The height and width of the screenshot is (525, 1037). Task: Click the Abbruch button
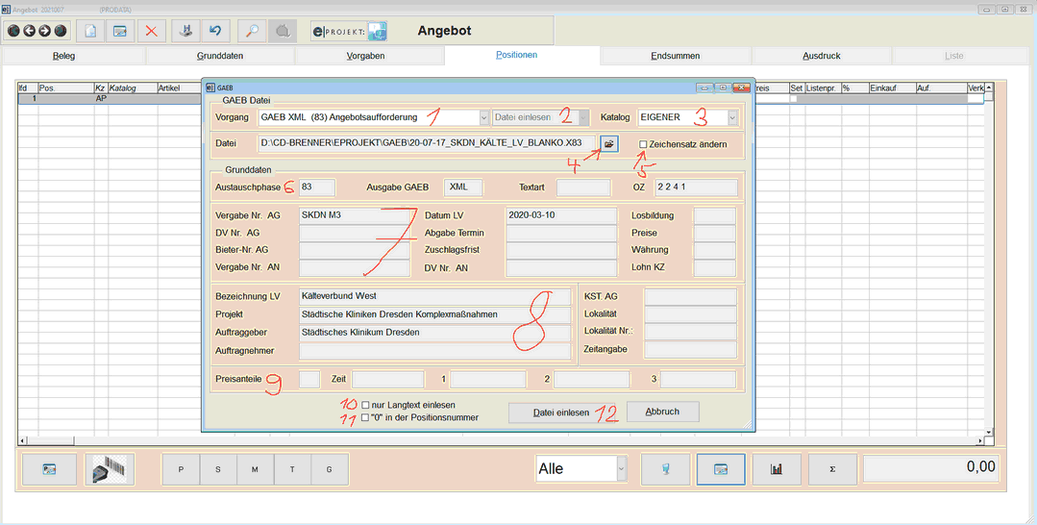[x=662, y=412]
